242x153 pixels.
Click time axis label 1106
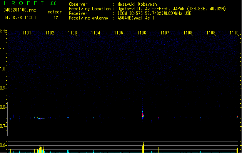[142, 33]
